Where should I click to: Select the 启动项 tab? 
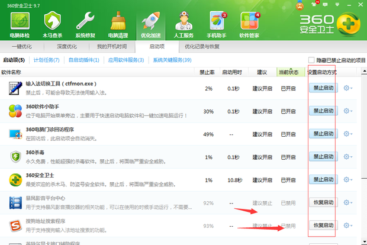point(157,47)
